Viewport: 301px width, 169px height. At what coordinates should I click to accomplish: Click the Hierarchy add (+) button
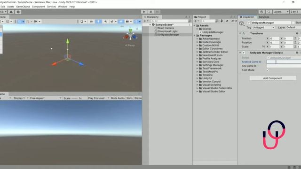tap(146, 21)
